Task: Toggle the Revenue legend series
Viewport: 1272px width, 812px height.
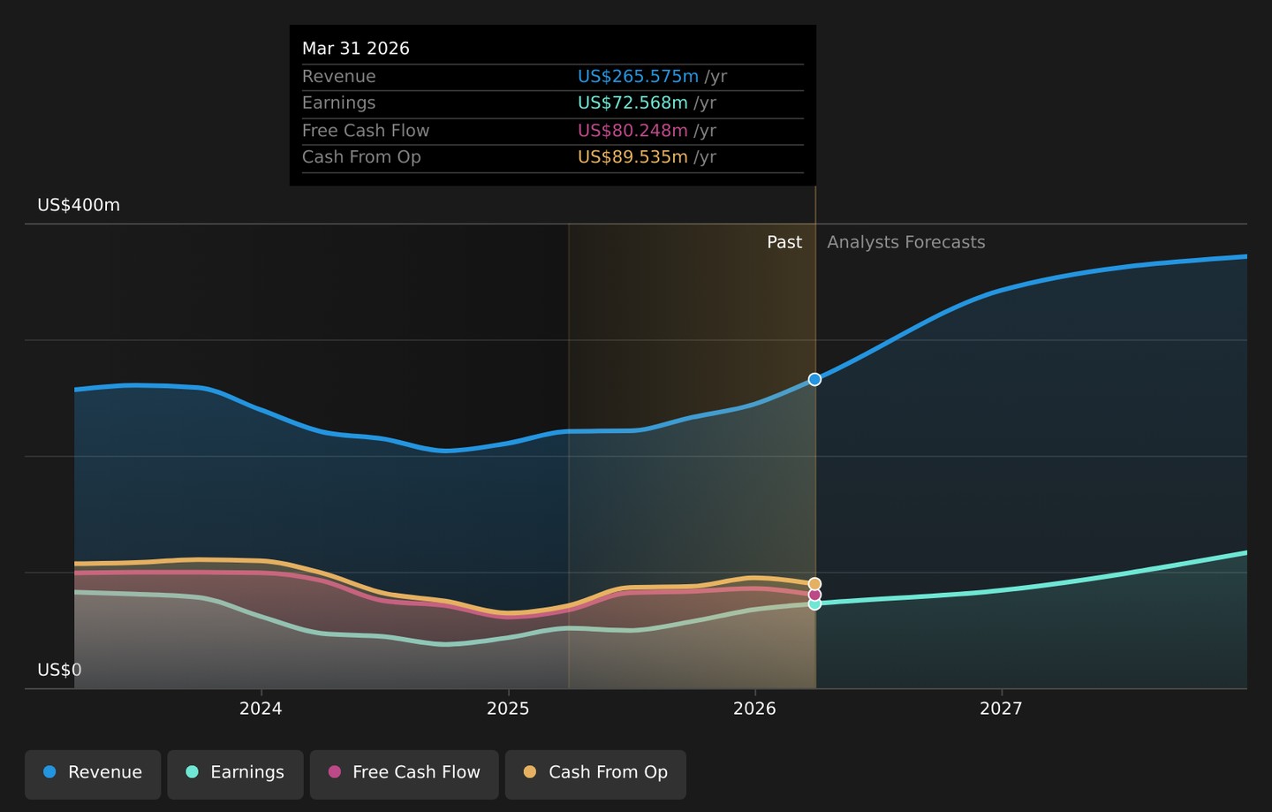Action: pyautogui.click(x=93, y=774)
